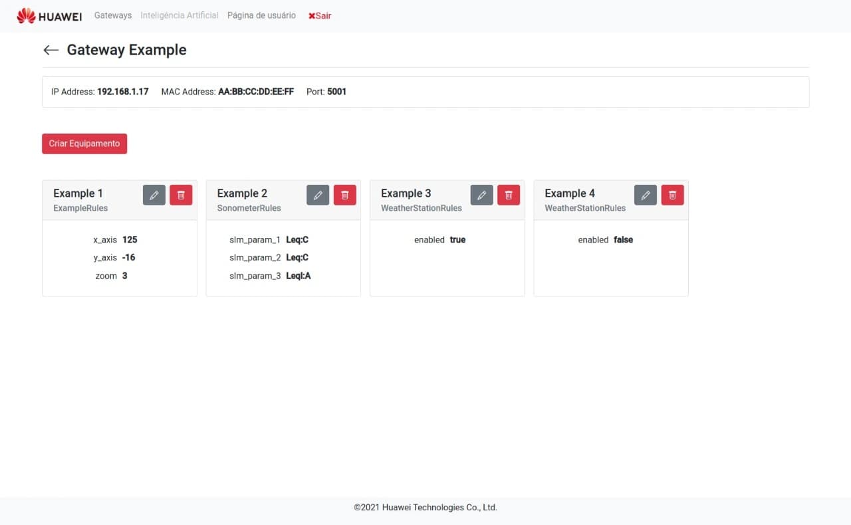Image resolution: width=851 pixels, height=525 pixels.
Task: Edit Example 1 with the pencil icon
Action: [x=154, y=195]
